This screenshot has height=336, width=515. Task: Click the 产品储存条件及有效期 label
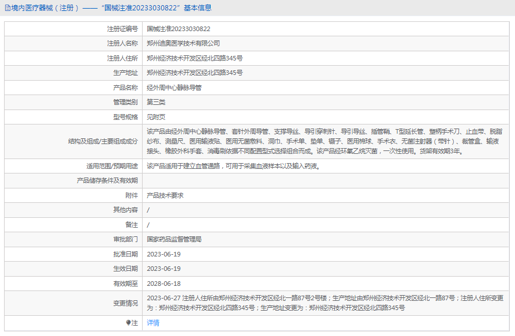(107, 180)
